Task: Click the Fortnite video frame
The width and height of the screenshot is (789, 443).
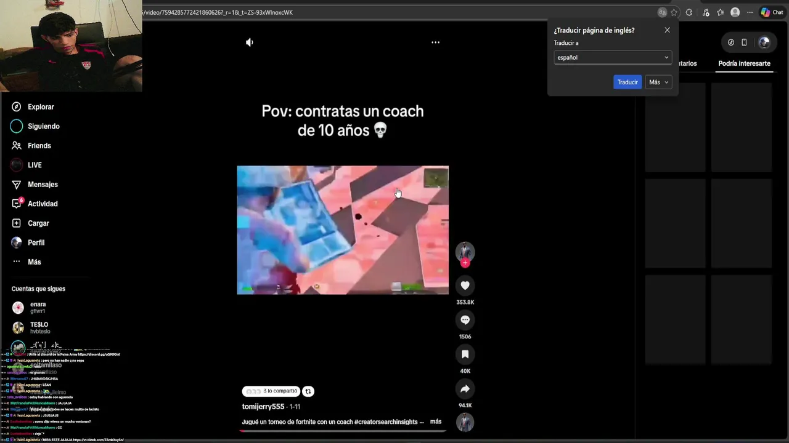Action: pyautogui.click(x=343, y=230)
